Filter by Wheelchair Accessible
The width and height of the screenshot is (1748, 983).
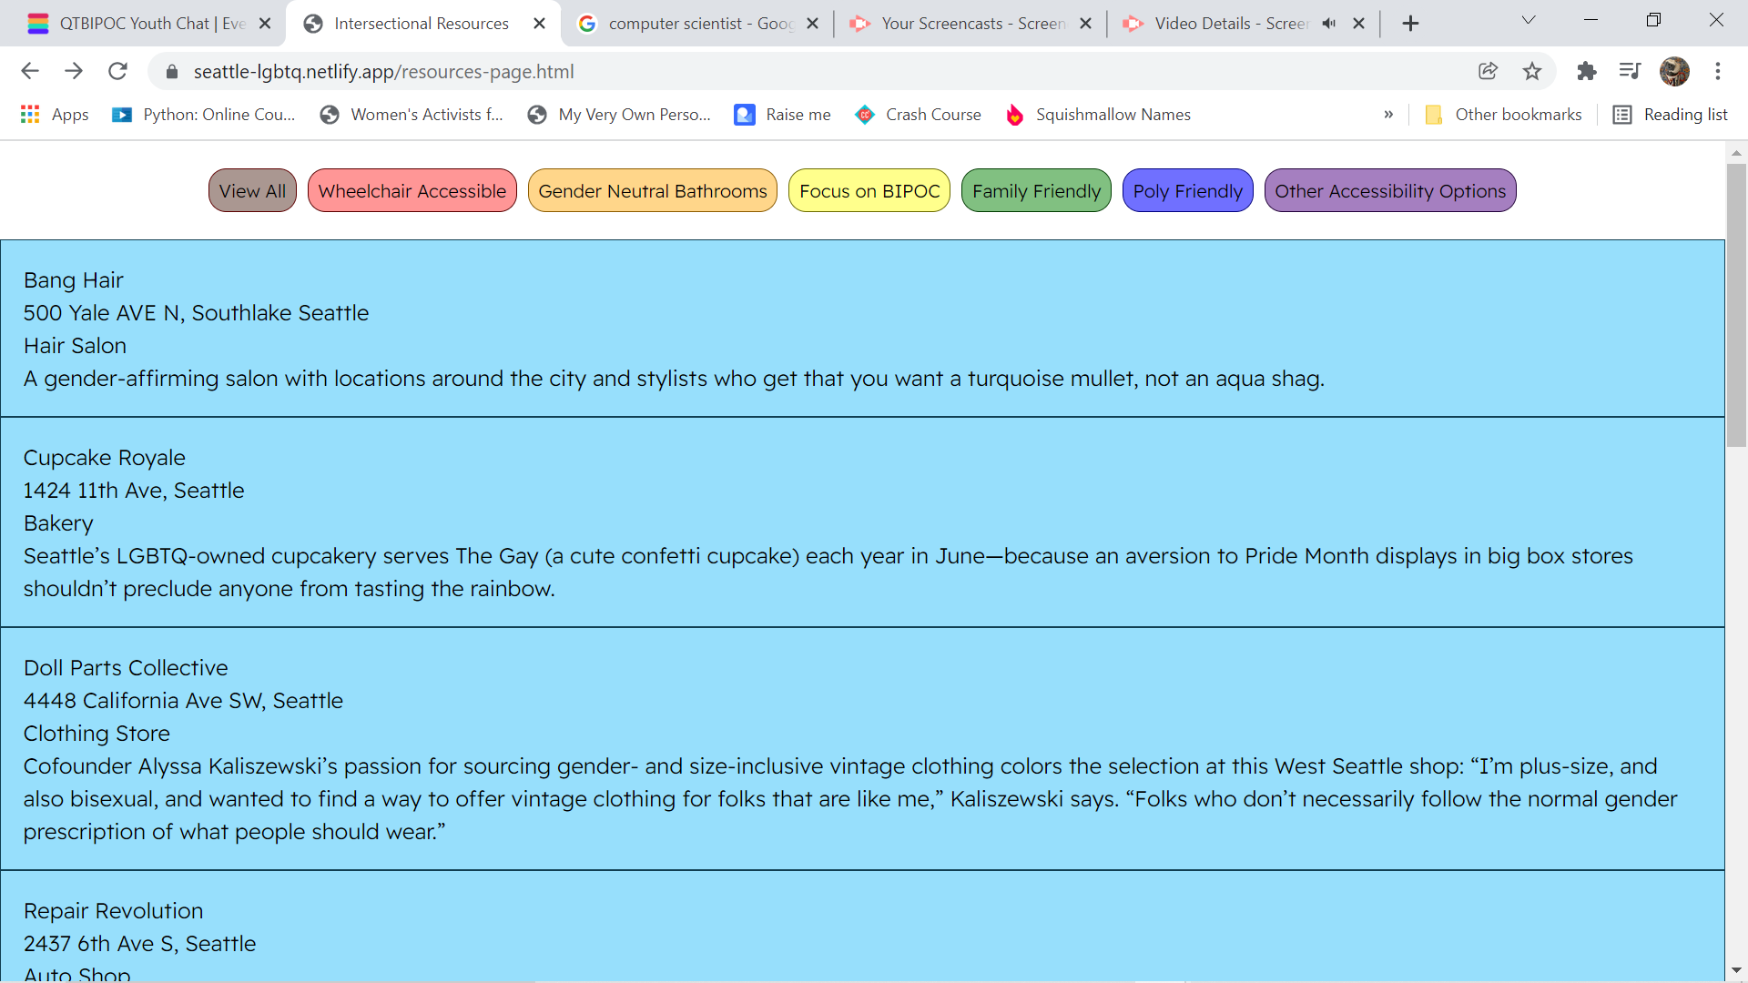pos(412,191)
